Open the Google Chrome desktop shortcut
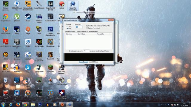 point(6,18)
